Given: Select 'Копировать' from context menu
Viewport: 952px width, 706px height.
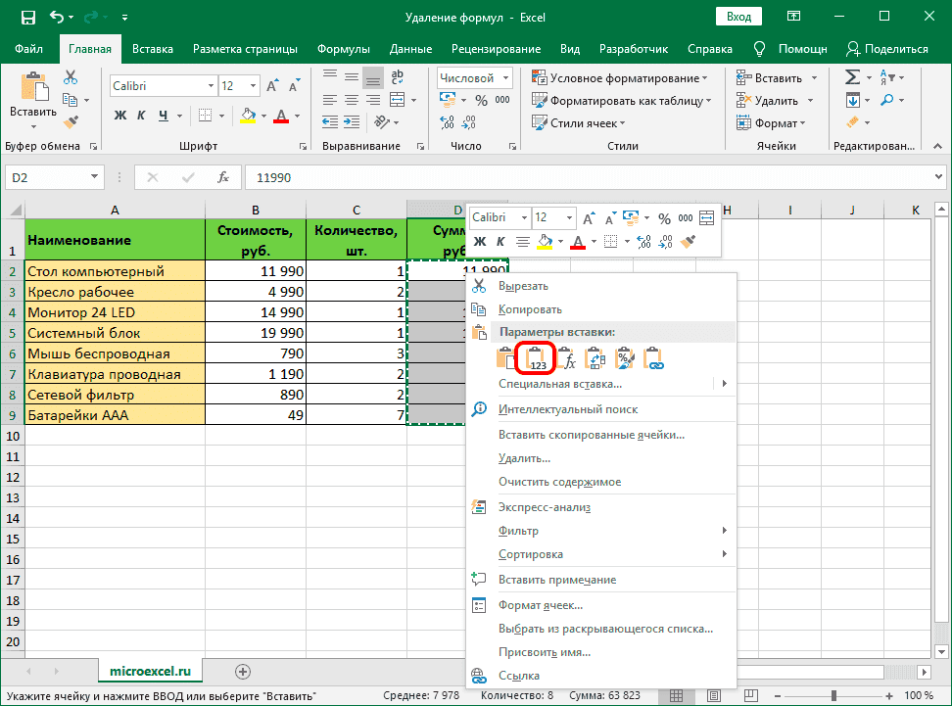Looking at the screenshot, I should click(x=529, y=309).
